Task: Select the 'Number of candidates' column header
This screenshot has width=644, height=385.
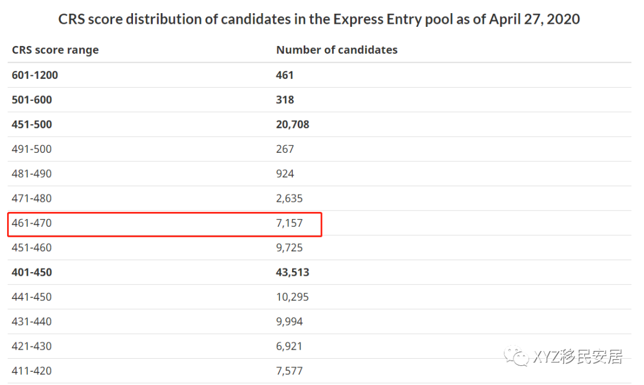Action: 336,50
